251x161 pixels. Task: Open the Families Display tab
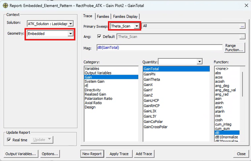pos(125,16)
